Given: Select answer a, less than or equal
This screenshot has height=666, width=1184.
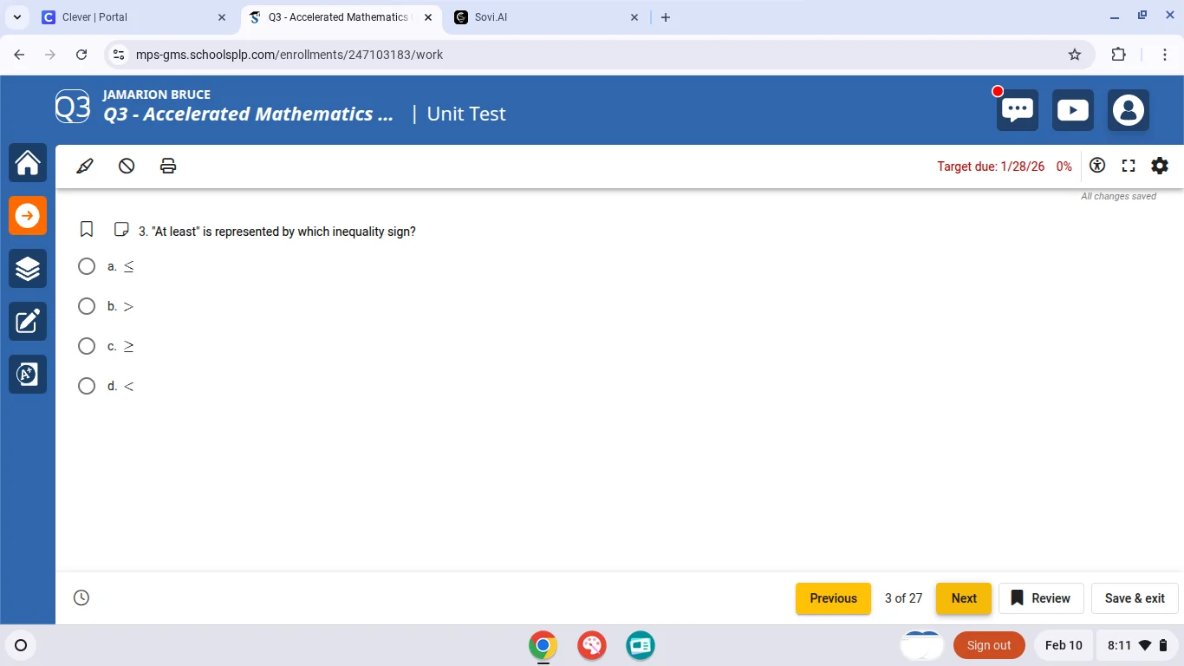Looking at the screenshot, I should [87, 266].
